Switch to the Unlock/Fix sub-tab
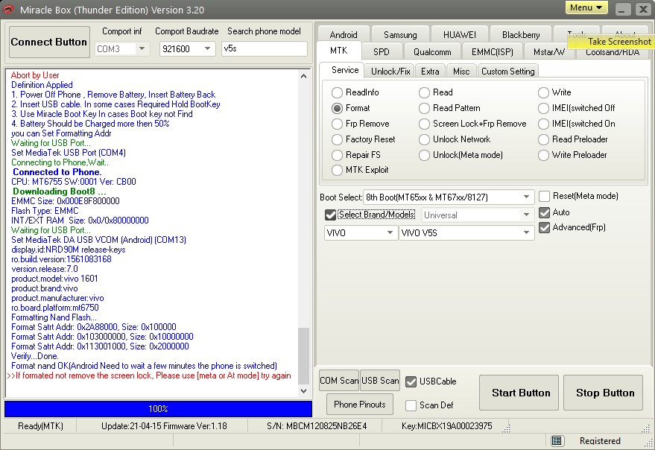The width and height of the screenshot is (655, 450). [390, 71]
